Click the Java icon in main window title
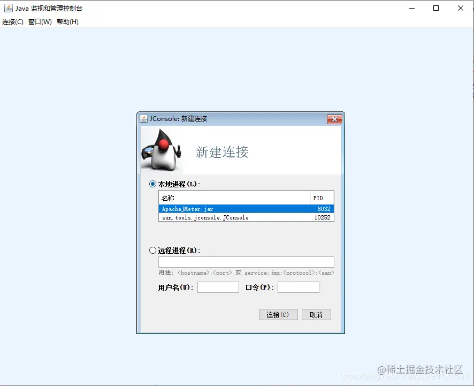Screen dimensions: 474x386 9,8
